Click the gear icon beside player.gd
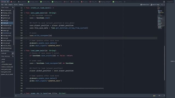Viewport: 175px width, 98px height. (x=2, y=30)
